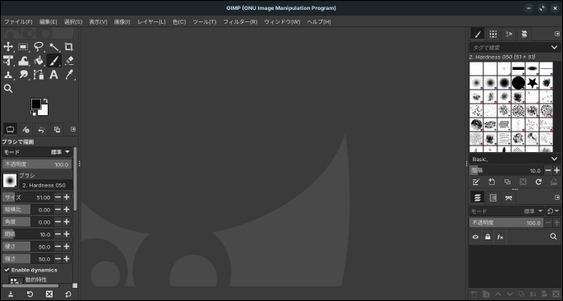This screenshot has width=563, height=301.
Task: Open the left dock tab configuration menu
Action: tap(73, 129)
